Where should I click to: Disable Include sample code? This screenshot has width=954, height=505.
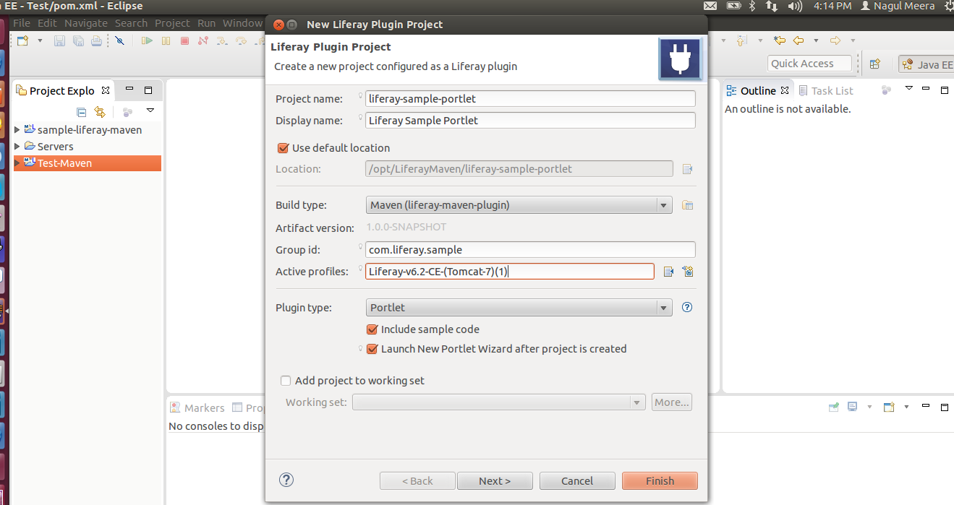pos(372,329)
